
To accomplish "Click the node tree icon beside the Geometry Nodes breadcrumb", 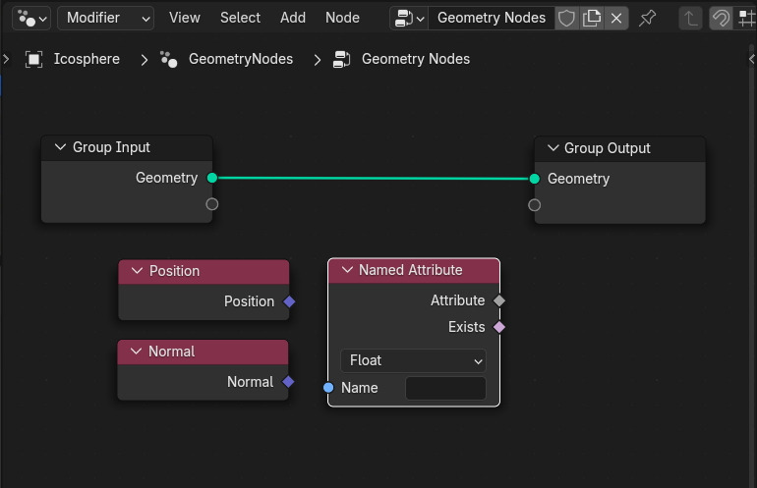I will [x=342, y=59].
